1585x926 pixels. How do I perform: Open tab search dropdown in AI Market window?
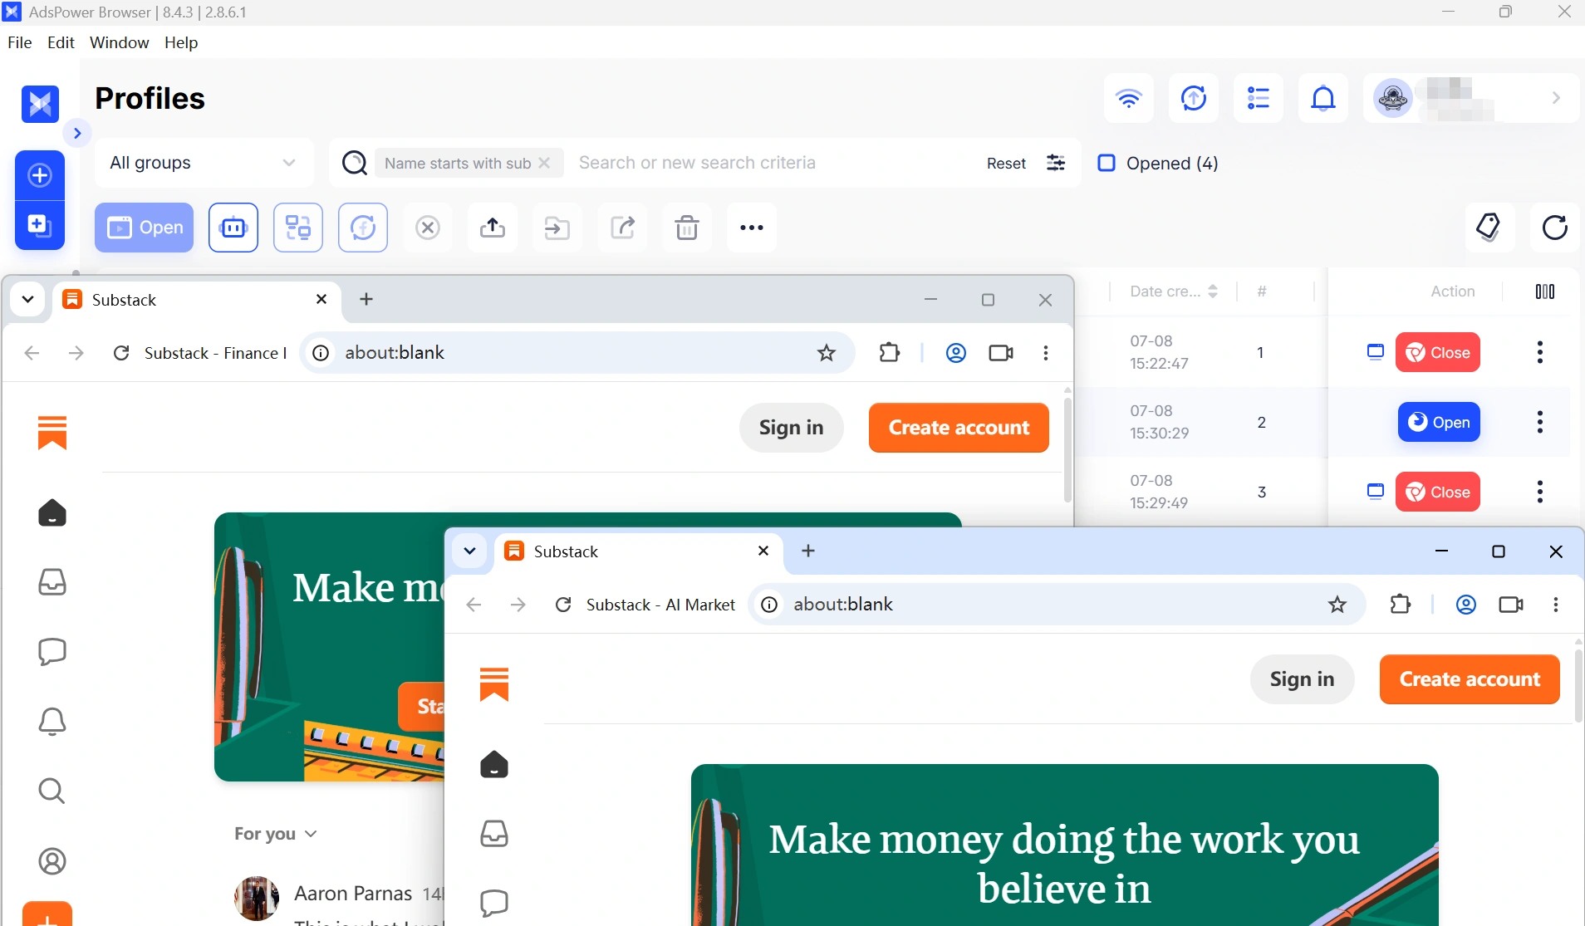click(x=469, y=551)
